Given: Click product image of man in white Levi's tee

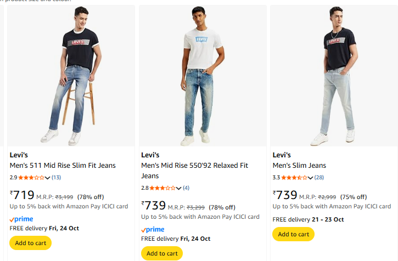Looking at the screenshot, I should pyautogui.click(x=203, y=76).
